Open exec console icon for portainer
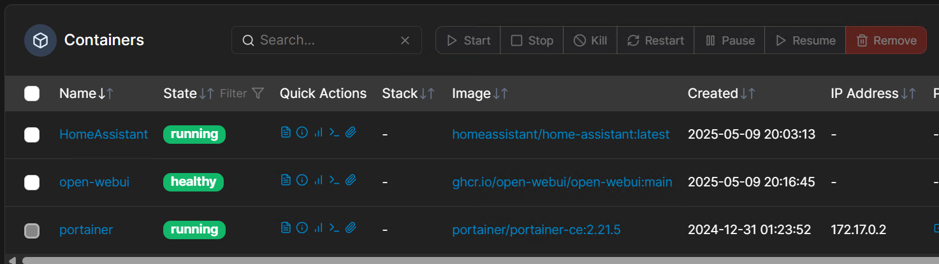The image size is (939, 264). click(334, 228)
